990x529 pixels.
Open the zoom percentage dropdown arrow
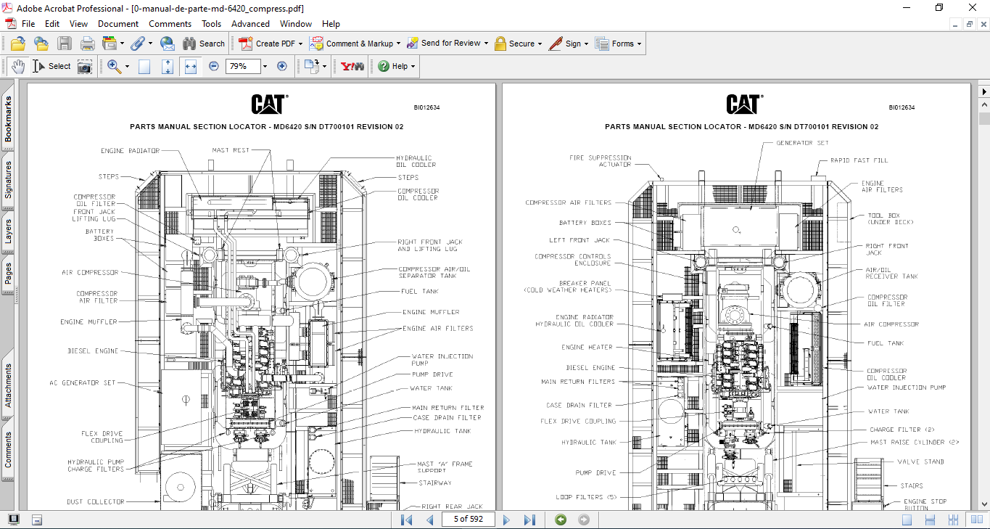pyautogui.click(x=265, y=66)
